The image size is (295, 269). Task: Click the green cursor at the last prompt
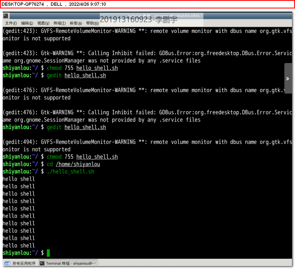point(48,253)
